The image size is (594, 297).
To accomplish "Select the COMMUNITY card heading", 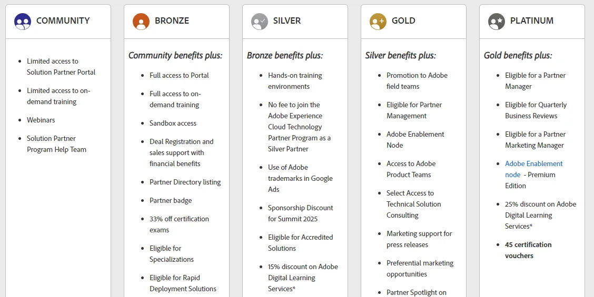I will click(x=63, y=21).
